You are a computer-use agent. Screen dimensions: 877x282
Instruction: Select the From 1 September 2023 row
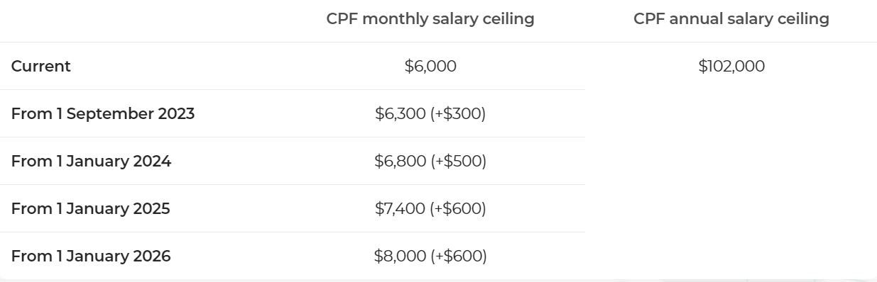(x=293, y=113)
